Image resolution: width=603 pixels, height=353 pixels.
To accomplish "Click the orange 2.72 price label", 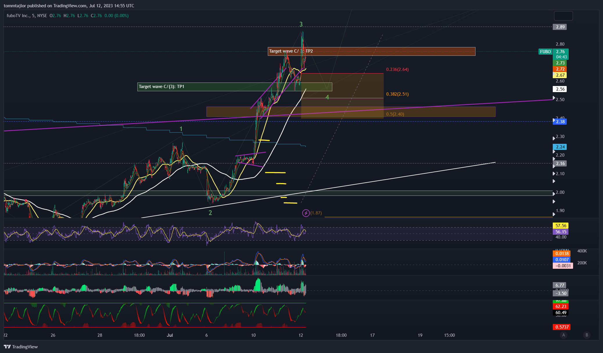I will click(x=560, y=69).
